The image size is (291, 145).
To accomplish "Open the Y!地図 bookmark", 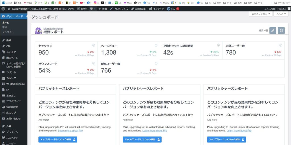I will 28,3.
